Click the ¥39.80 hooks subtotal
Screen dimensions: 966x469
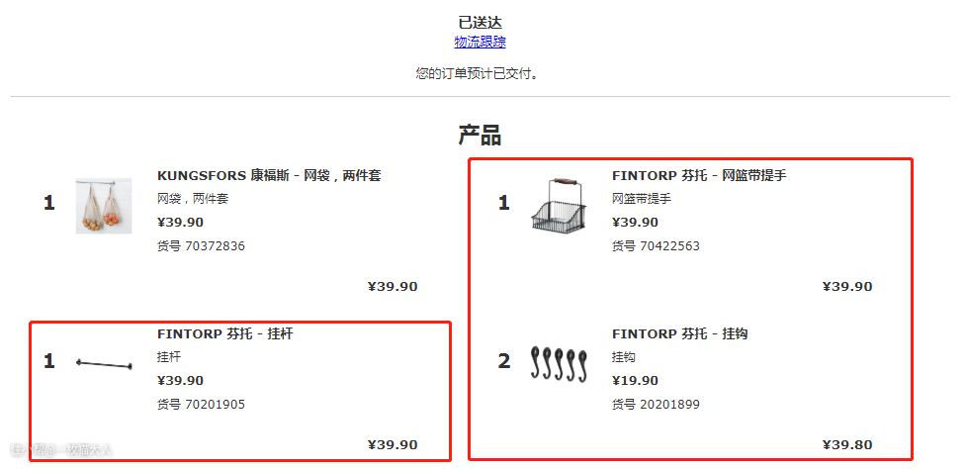pos(846,445)
